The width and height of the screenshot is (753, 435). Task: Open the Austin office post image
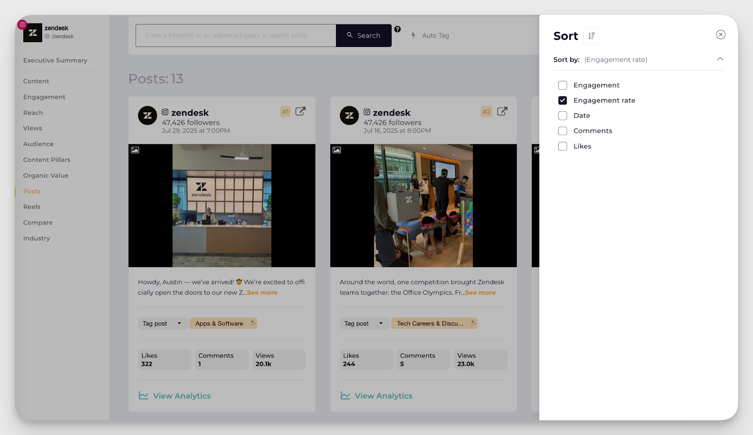point(222,206)
